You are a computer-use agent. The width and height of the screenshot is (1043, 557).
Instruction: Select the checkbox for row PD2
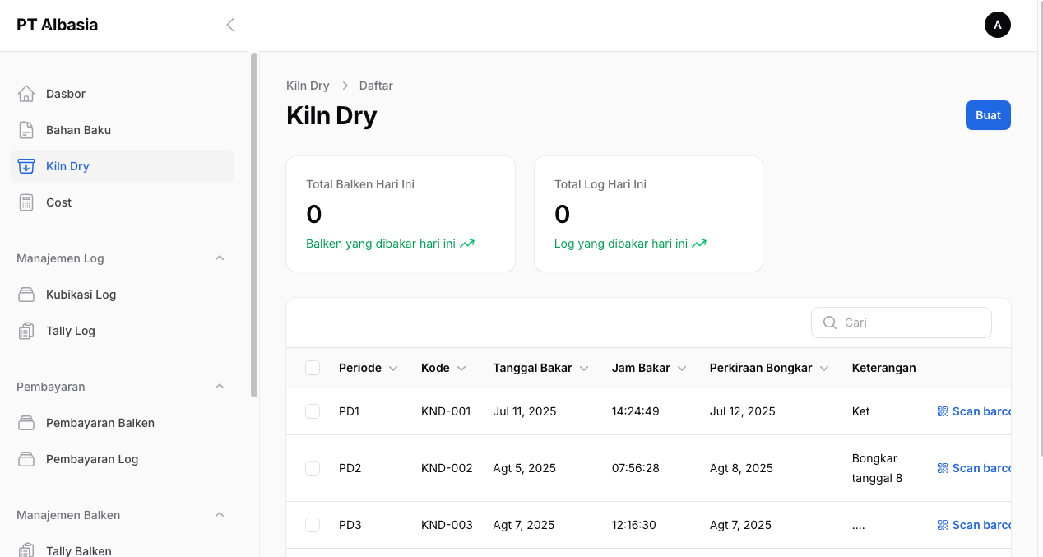click(x=313, y=468)
